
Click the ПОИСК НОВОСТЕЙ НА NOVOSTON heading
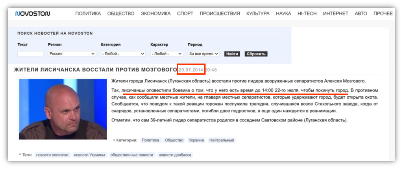click(55, 33)
